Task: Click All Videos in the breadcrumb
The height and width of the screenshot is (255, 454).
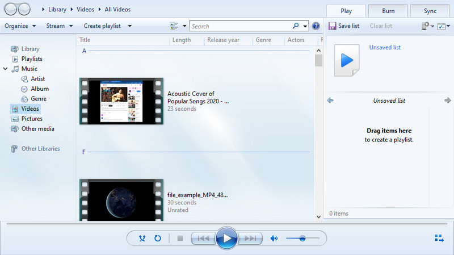Action: point(117,10)
